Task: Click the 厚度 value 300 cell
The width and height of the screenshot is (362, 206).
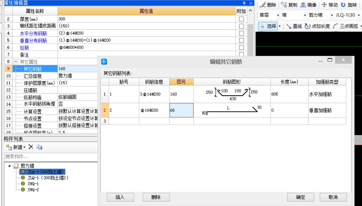Action: click(146, 19)
